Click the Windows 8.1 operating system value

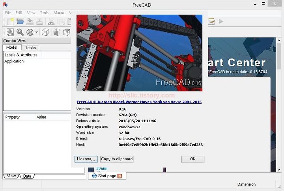pyautogui.click(x=129, y=127)
